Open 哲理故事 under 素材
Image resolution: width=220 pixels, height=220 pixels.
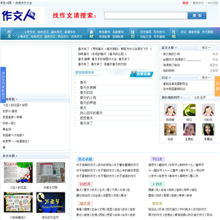point(118,37)
